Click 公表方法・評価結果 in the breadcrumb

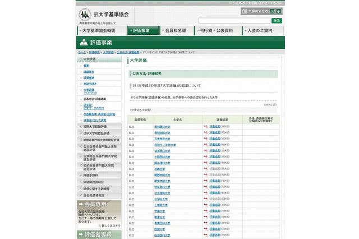tap(128, 52)
